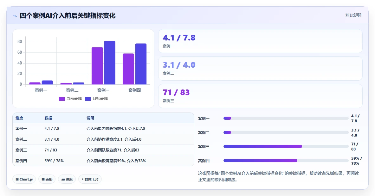Select the 数据卡片 tag button
This screenshot has height=196, width=375.
[x=90, y=179]
